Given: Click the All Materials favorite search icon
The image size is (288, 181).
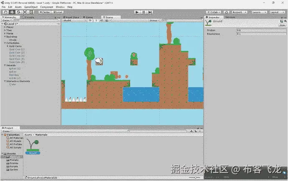Looking at the screenshot, I should tap(8, 138).
